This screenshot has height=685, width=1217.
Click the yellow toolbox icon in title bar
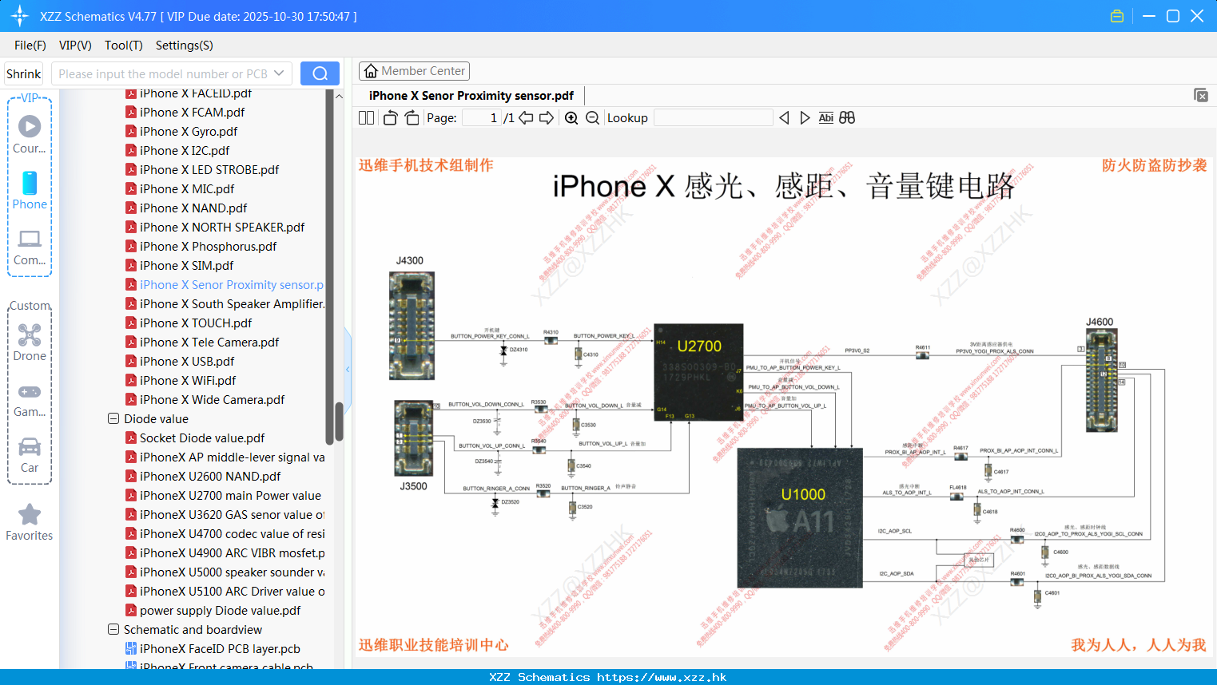click(x=1117, y=16)
